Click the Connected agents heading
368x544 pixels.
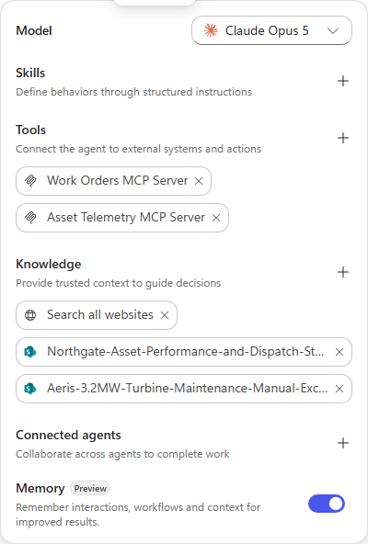click(68, 435)
